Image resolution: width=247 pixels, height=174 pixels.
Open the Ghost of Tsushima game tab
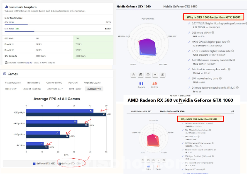click(x=32, y=89)
